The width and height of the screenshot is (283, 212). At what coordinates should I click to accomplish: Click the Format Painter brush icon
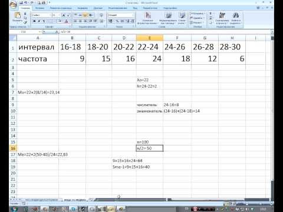tap(25, 22)
